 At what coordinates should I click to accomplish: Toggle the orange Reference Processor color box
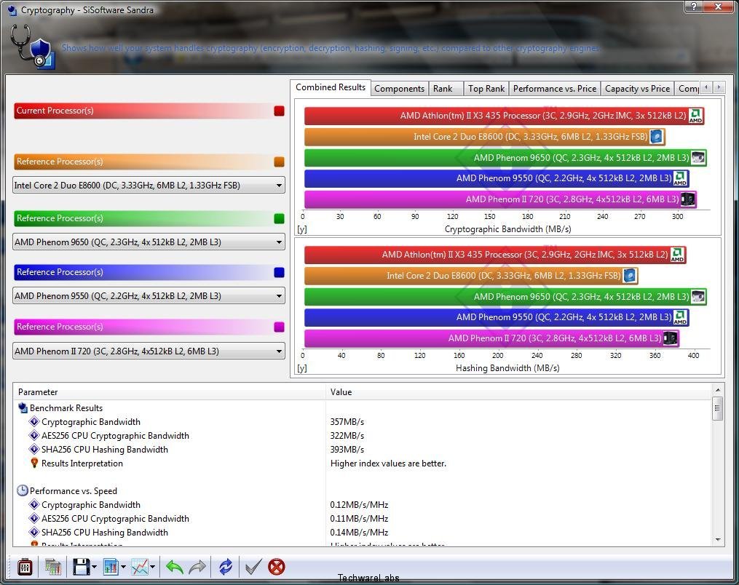(279, 162)
